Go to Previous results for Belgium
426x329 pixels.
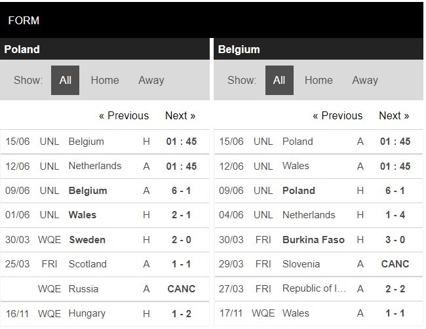coord(338,115)
